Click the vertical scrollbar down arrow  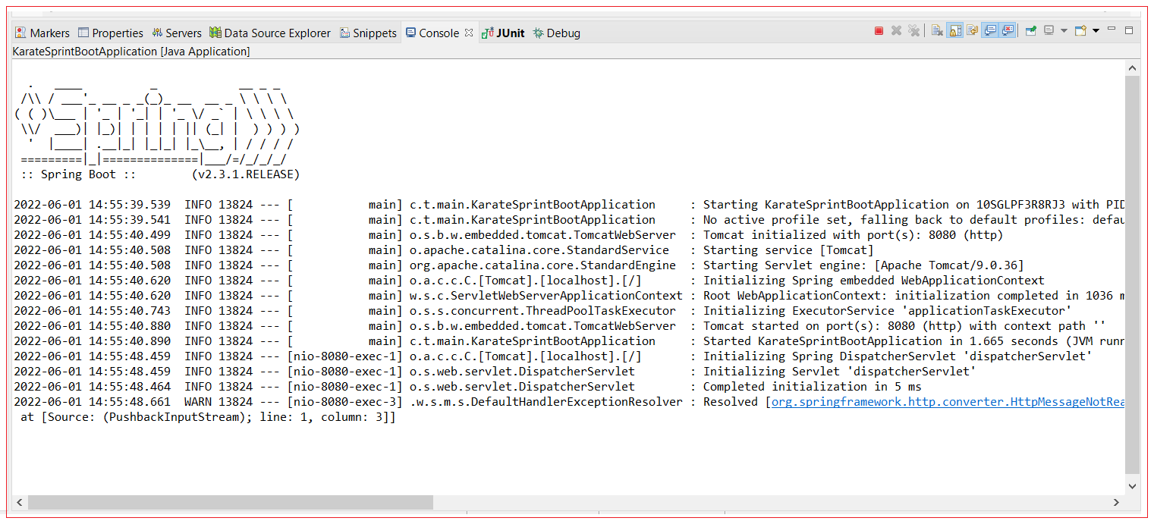tap(1132, 486)
